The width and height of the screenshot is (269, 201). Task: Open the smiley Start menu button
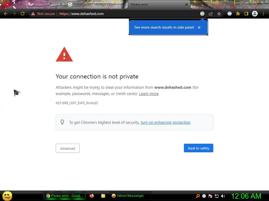click(x=7, y=196)
